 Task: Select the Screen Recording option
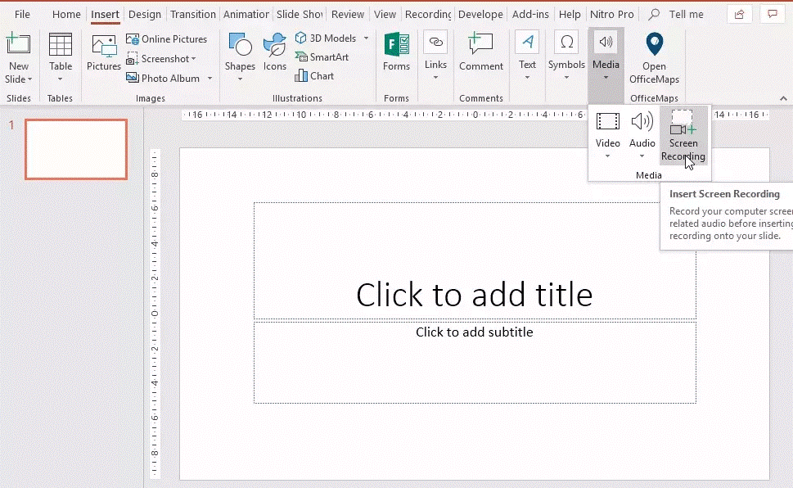683,135
